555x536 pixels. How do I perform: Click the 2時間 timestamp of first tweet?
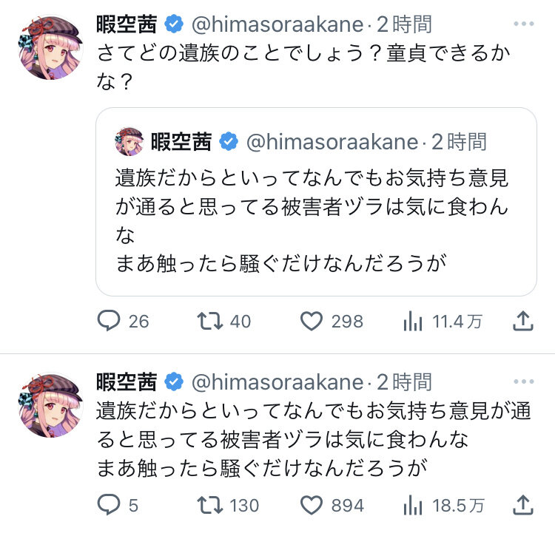click(404, 24)
